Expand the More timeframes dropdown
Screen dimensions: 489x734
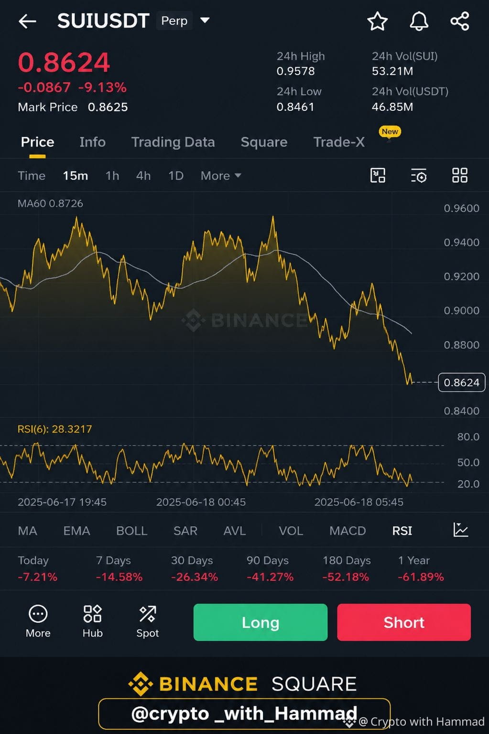coord(221,176)
